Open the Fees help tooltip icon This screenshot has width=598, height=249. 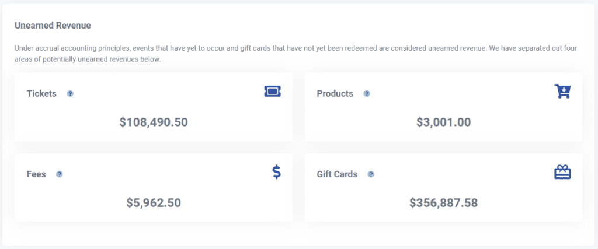coord(59,174)
